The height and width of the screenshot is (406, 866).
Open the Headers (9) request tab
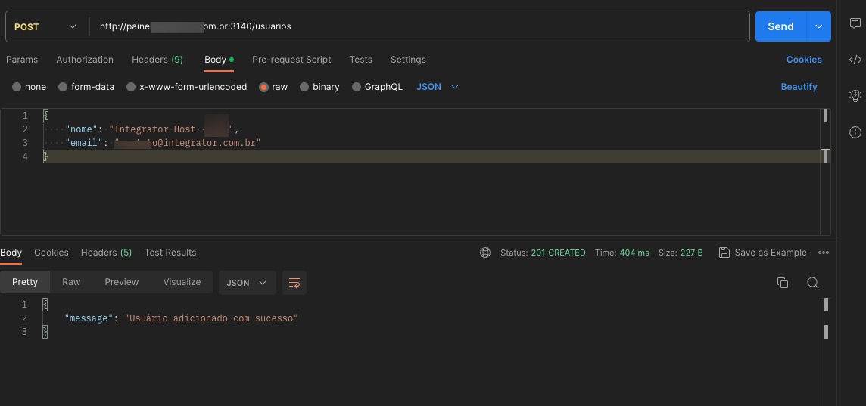pos(157,60)
